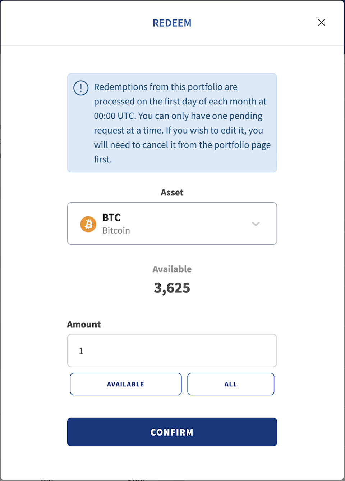The image size is (345, 481).
Task: Click the available balance 3,625
Action: click(x=172, y=288)
